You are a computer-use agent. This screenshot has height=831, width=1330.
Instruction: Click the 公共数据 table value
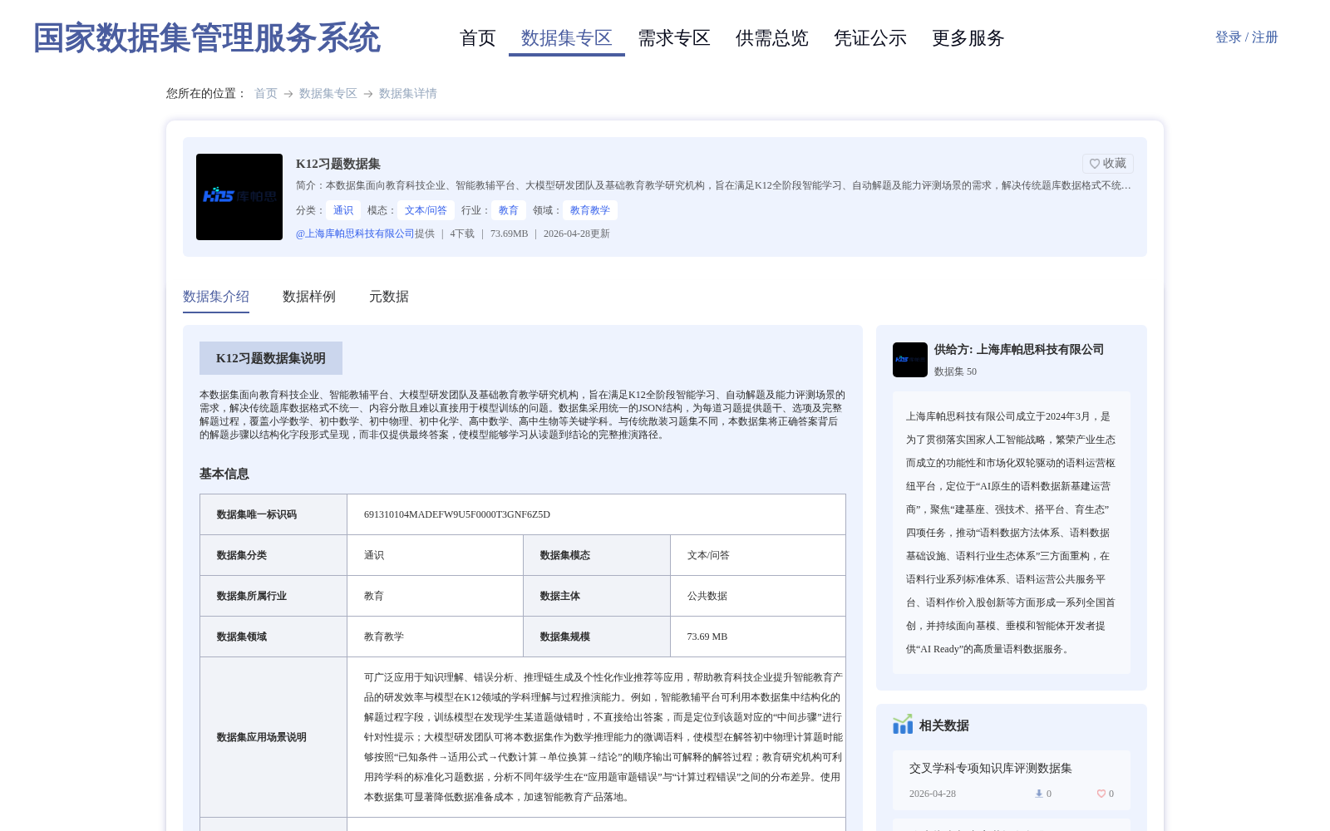coord(707,596)
